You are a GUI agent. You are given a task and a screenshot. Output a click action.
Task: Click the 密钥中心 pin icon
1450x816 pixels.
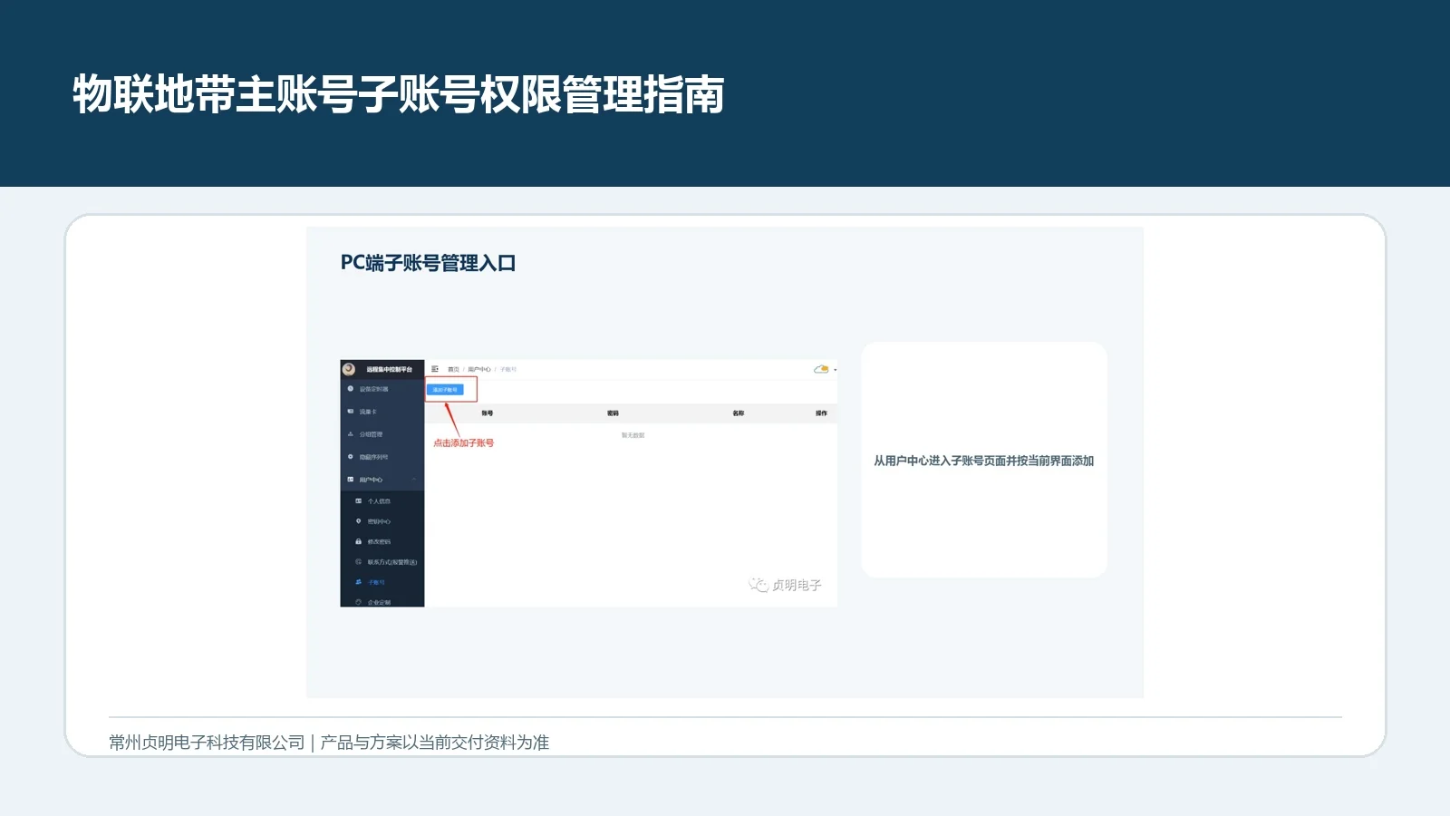point(359,521)
